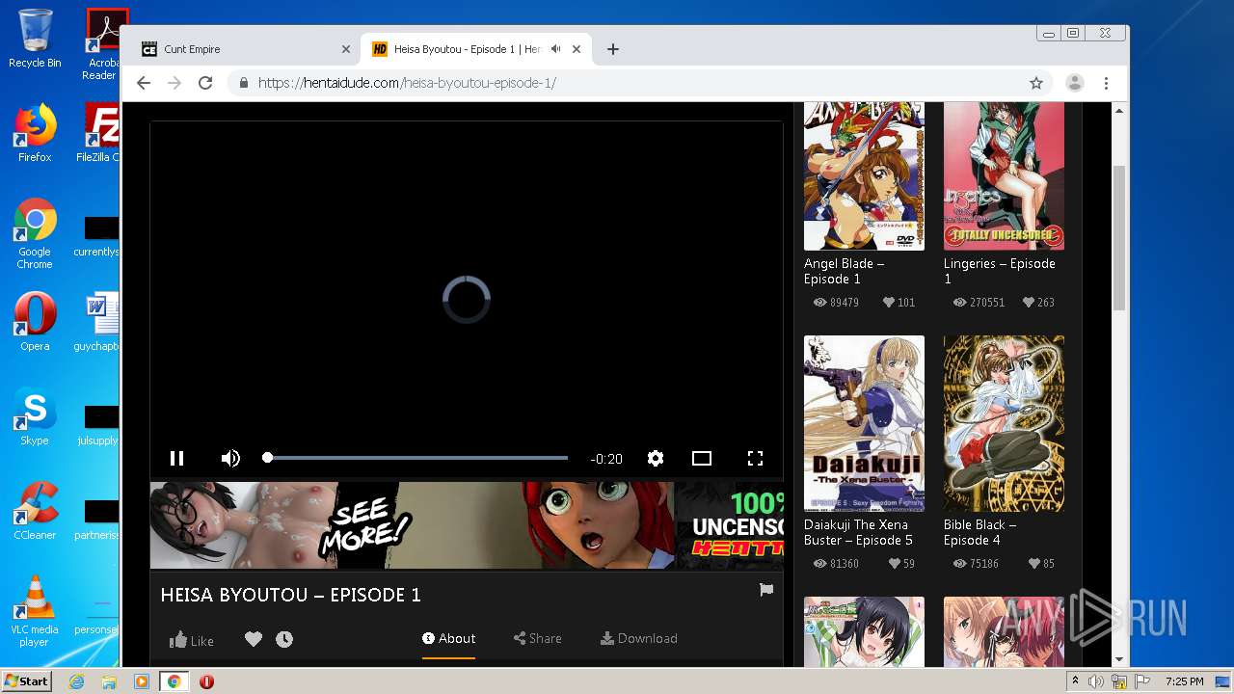Click the Daiakuji cover thumbnail
Screen dimensions: 1234x694
click(x=864, y=423)
